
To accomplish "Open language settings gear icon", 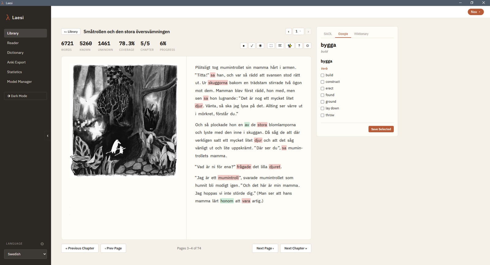I will tap(42, 244).
